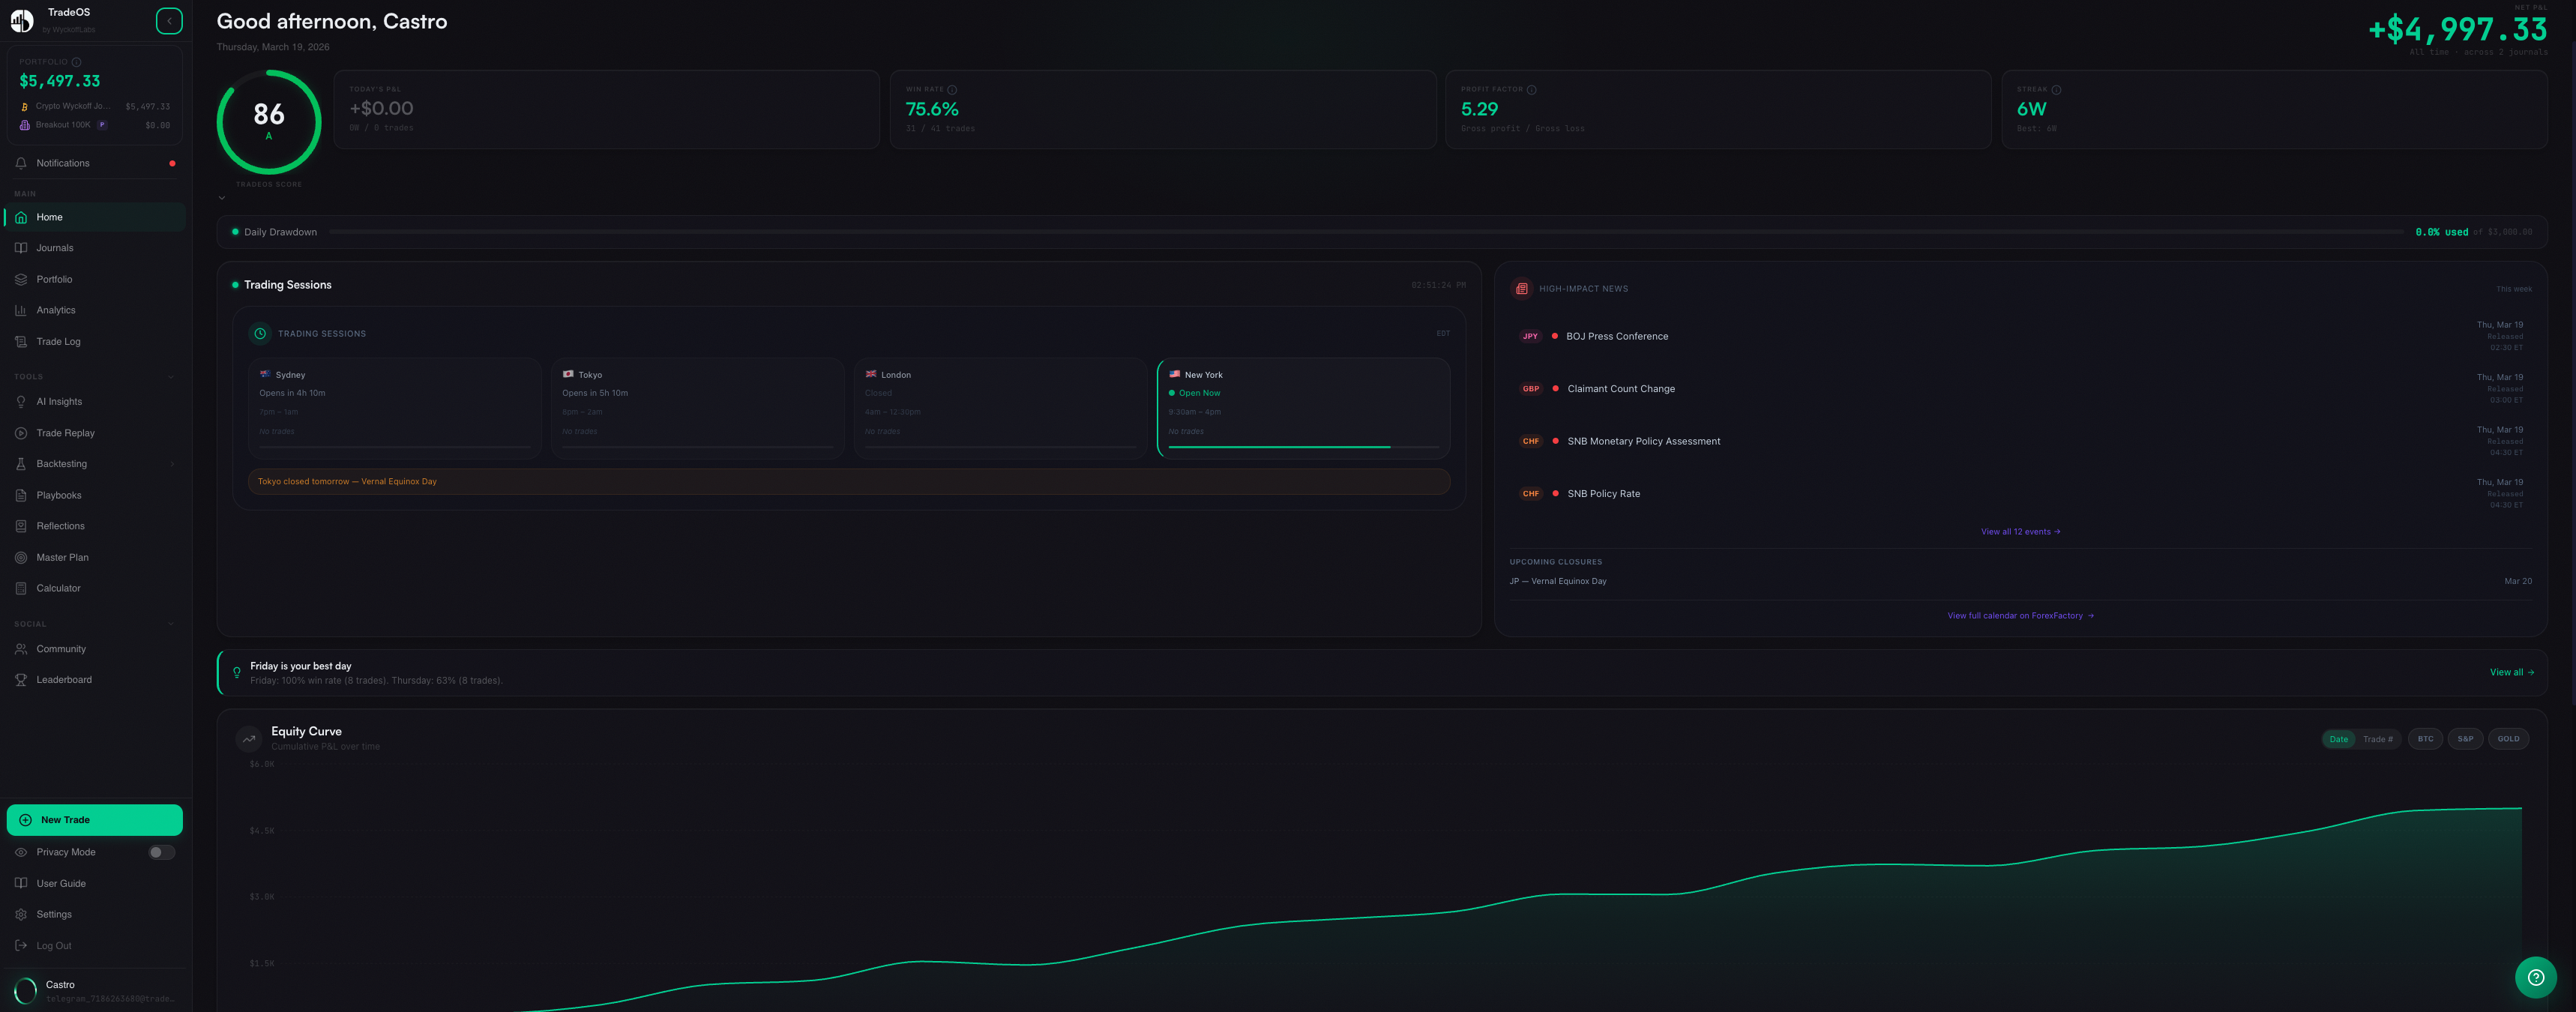The height and width of the screenshot is (1012, 2576).
Task: Click the Notifications bell
Action: (62, 163)
